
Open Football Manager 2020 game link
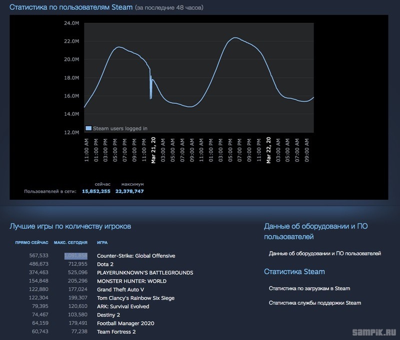(x=125, y=323)
